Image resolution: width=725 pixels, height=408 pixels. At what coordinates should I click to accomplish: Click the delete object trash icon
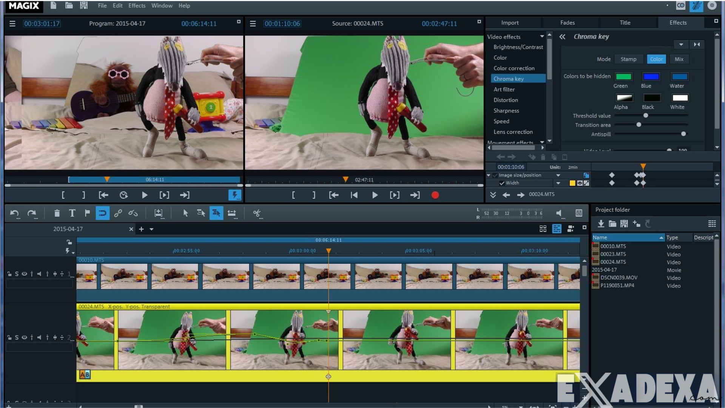[x=57, y=213]
